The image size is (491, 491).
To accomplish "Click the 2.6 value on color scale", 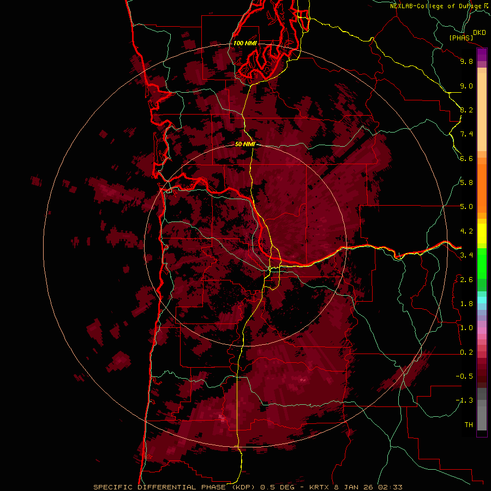I will click(466, 280).
